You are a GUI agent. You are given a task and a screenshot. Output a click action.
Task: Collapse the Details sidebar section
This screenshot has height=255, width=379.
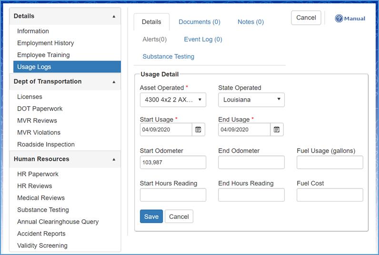point(113,16)
